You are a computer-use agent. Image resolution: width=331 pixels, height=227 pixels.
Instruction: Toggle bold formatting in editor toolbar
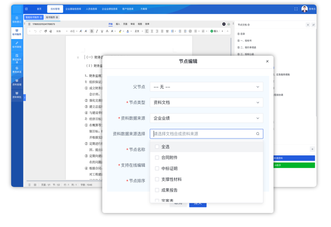[91, 31]
